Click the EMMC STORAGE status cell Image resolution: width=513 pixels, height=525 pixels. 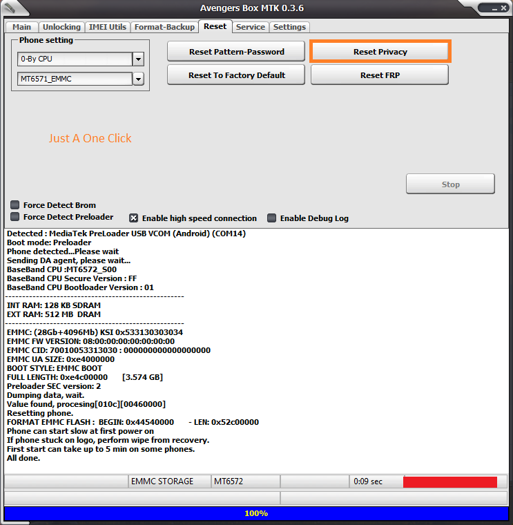(x=170, y=481)
